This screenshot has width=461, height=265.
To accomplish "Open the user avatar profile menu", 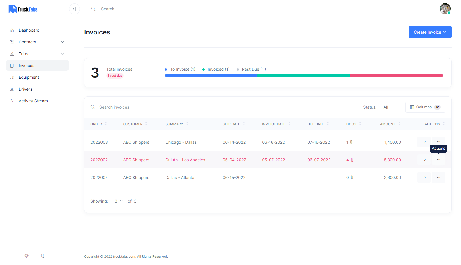I will pyautogui.click(x=445, y=9).
